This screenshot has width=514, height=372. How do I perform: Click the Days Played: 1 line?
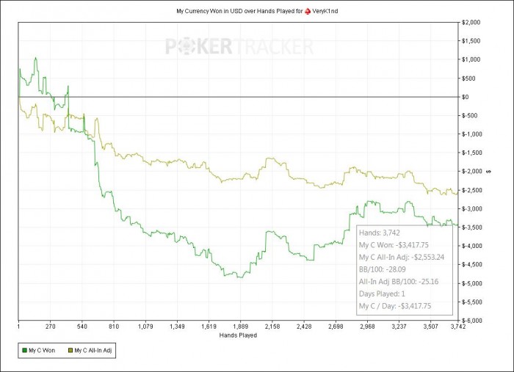(382, 293)
